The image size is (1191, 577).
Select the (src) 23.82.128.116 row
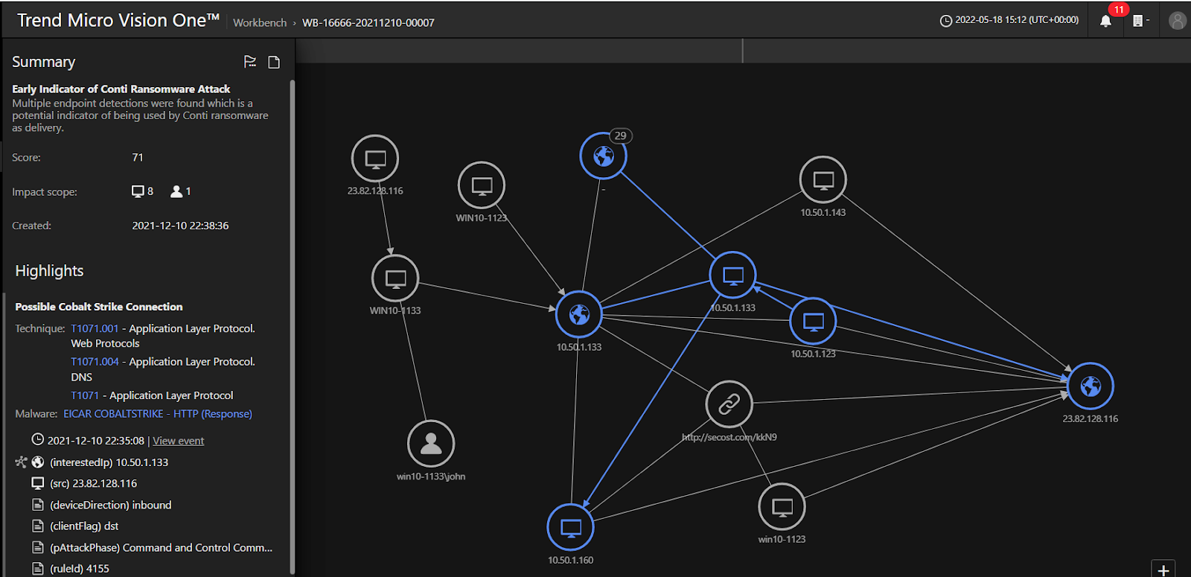[x=93, y=483]
